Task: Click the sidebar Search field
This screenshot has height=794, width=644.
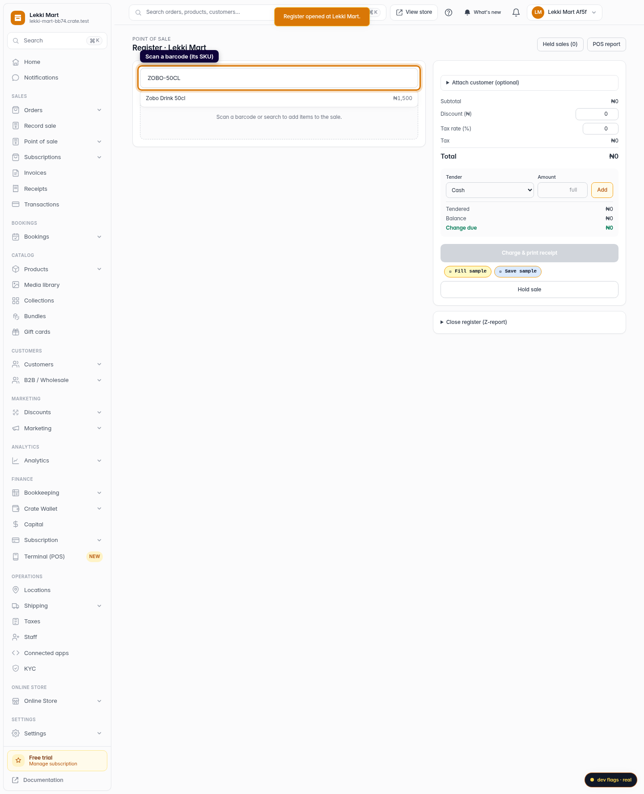Action: point(57,41)
